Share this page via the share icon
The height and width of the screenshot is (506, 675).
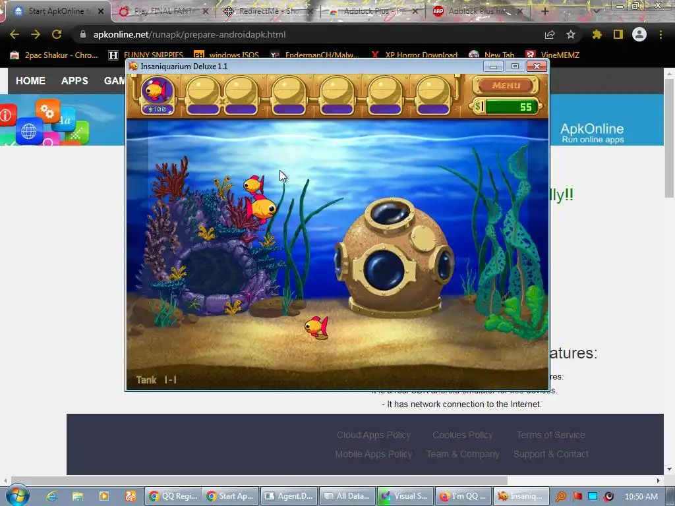point(550,34)
